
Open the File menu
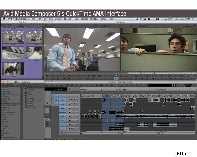(x=33, y=19)
